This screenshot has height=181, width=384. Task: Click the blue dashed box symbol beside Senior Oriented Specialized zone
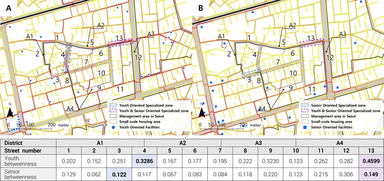[x=304, y=105]
